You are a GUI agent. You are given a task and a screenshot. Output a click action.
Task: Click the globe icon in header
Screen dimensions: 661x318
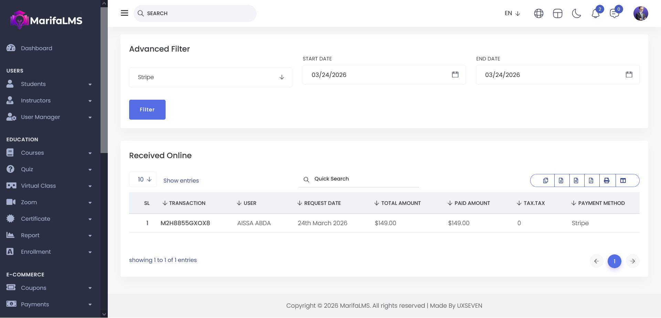tap(539, 13)
